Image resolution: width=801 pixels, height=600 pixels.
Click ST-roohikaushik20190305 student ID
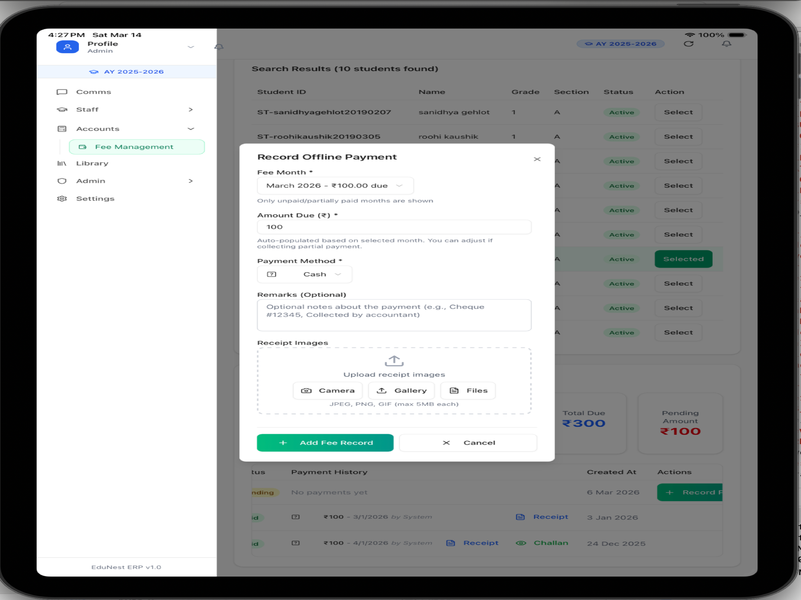[x=319, y=137]
